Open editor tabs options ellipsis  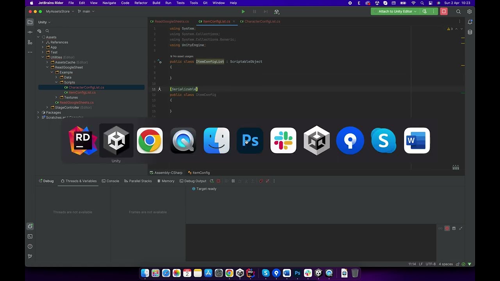460,21
